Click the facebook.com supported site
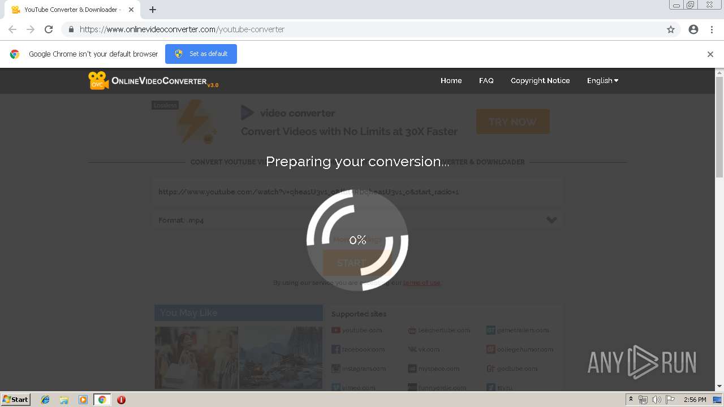724x407 pixels. coord(363,349)
